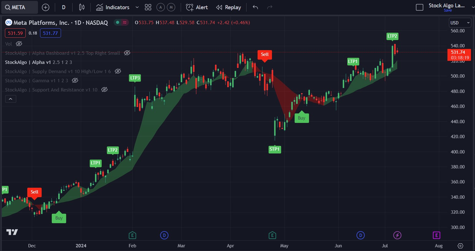Click LTP2 label near July
Viewport: 475px width, 251px height.
tap(392, 36)
